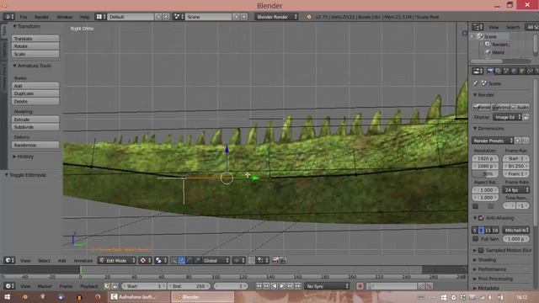Viewport: 539px width, 303px height.
Task: Switch to the Object properties tab icon
Action: 522,71
